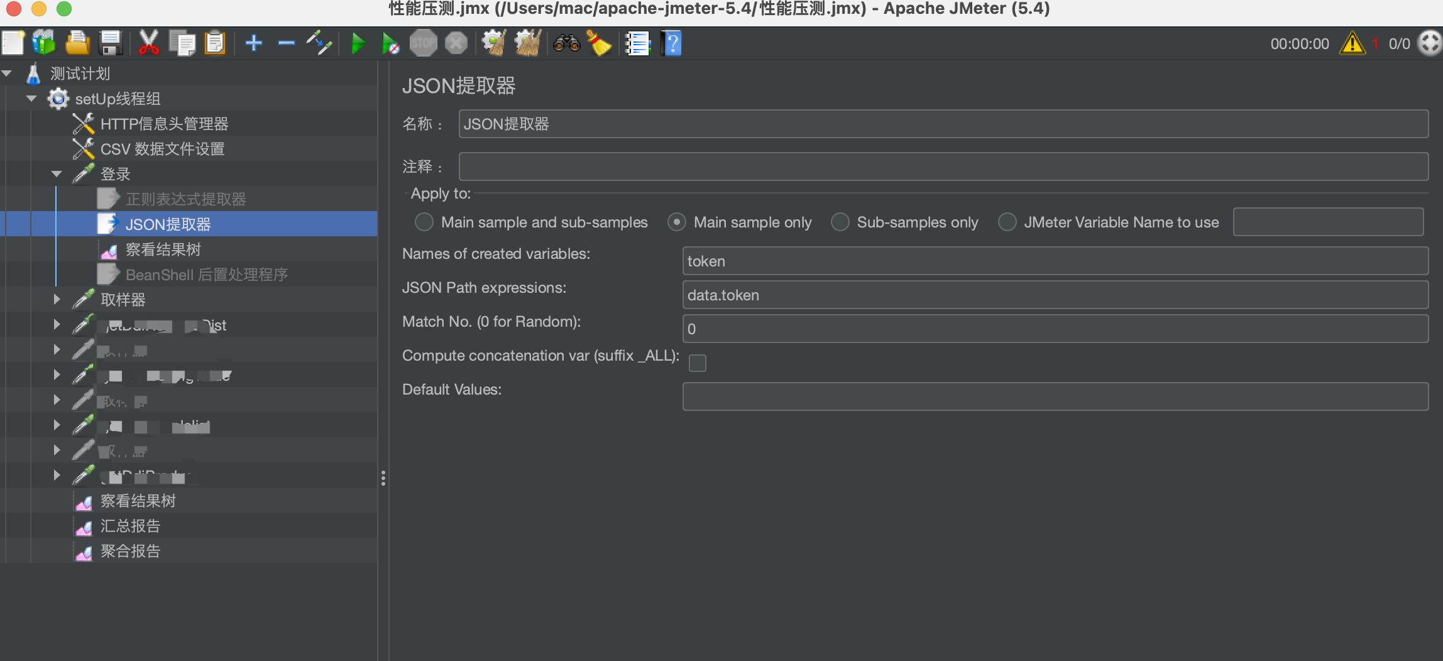
Task: Collapse the 登录 sampler node
Action: [57, 174]
